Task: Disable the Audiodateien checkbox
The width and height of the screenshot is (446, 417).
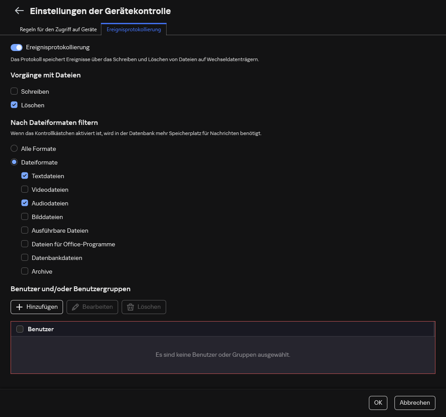Action: point(25,203)
